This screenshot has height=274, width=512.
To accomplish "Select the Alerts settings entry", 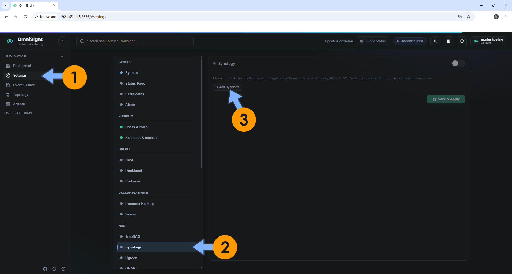I will [157, 105].
